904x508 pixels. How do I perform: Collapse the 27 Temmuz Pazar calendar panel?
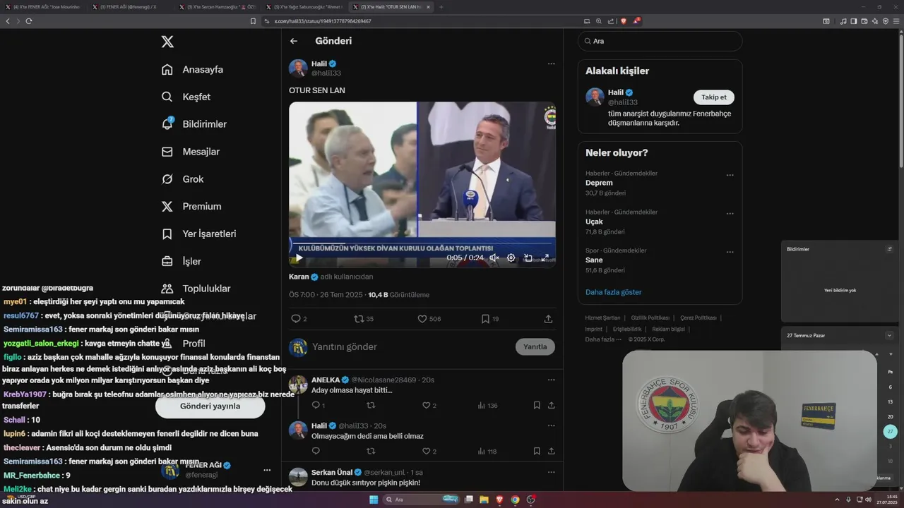tap(889, 336)
